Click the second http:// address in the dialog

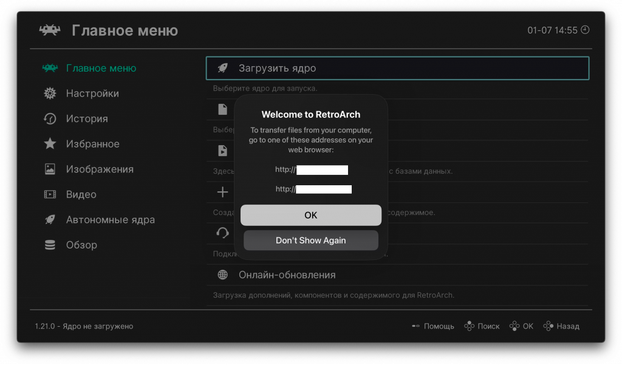point(313,189)
